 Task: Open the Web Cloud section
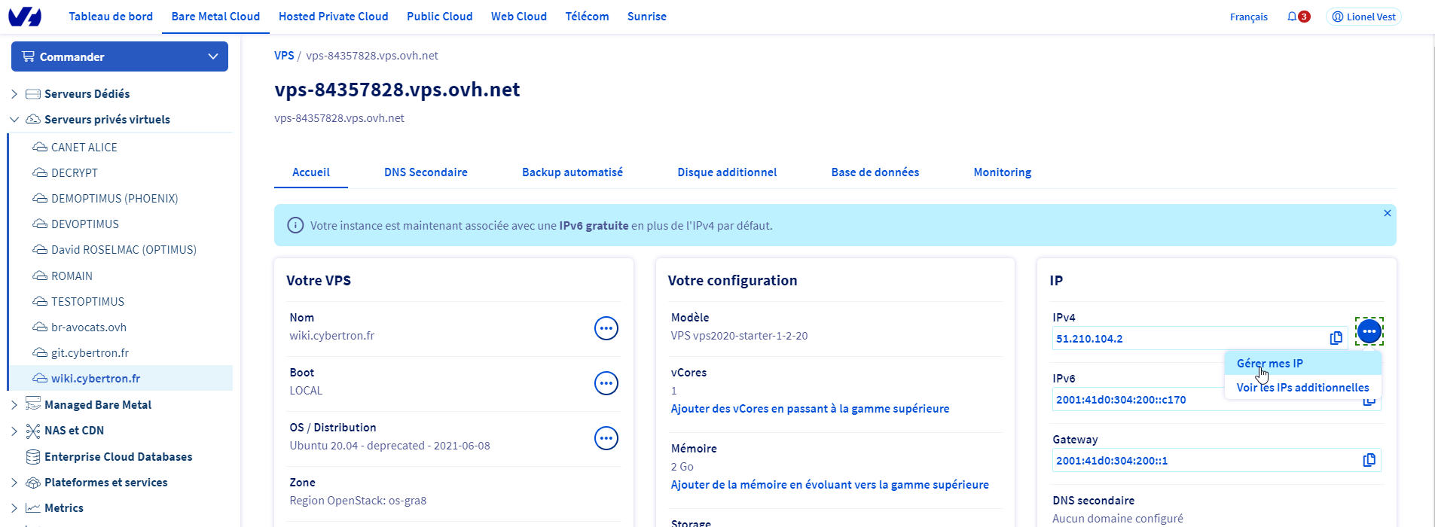[519, 17]
